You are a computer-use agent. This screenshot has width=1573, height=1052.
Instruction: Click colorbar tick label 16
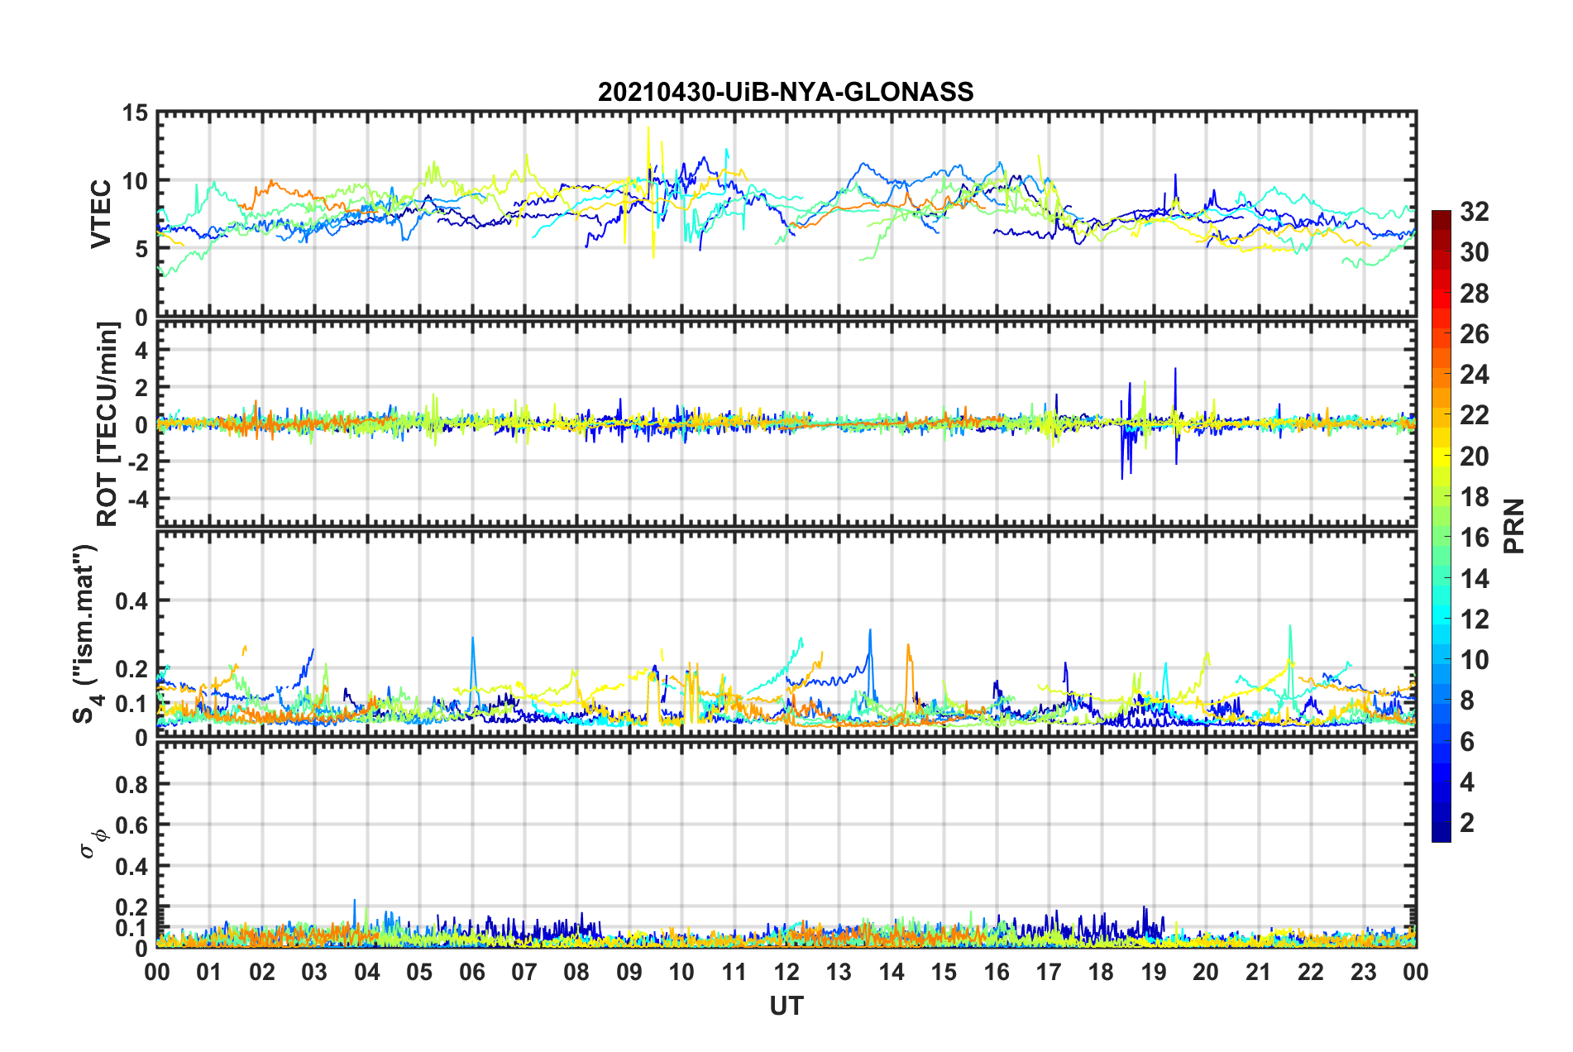tap(1474, 538)
